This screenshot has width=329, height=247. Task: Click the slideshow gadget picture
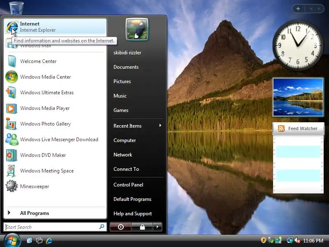(x=298, y=97)
